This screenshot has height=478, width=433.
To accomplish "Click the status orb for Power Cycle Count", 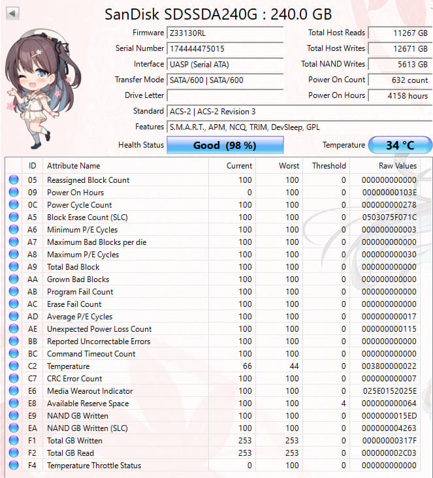I will [x=14, y=204].
